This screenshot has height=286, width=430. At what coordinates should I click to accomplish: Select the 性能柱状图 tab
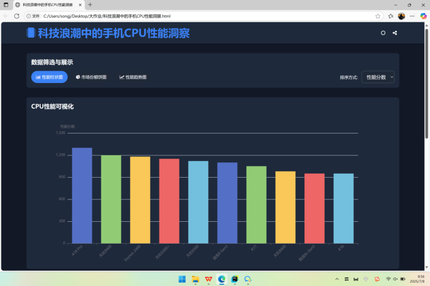tap(49, 77)
